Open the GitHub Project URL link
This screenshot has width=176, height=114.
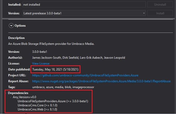(x=85, y=75)
